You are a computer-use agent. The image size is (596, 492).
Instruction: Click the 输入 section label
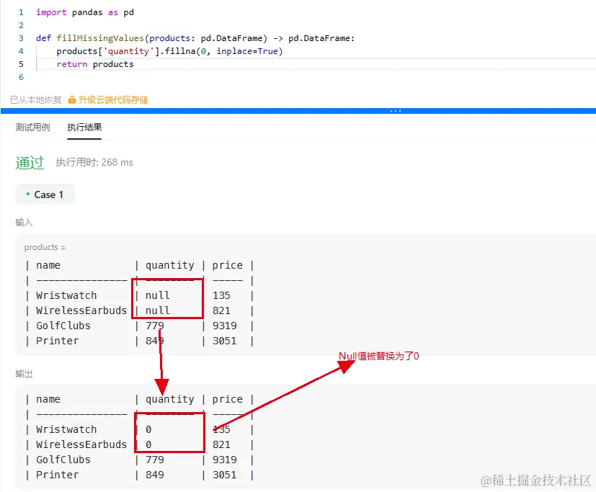tap(24, 223)
